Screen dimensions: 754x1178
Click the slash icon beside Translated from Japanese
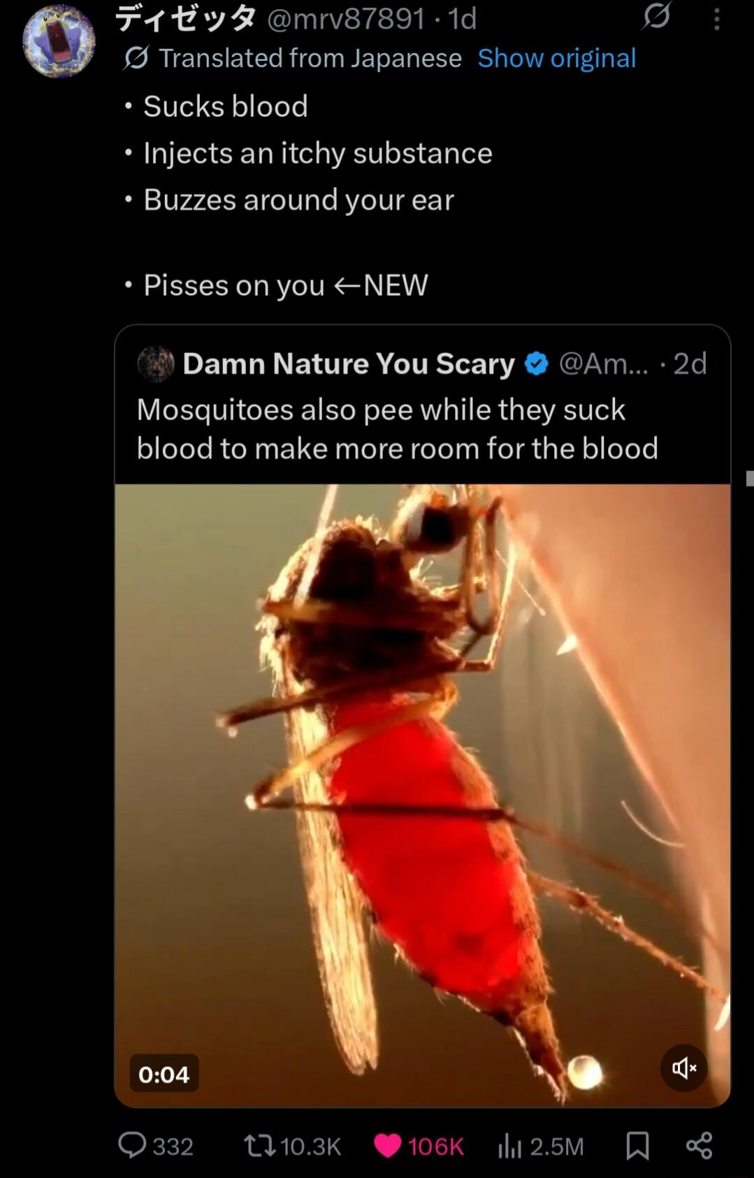point(138,58)
